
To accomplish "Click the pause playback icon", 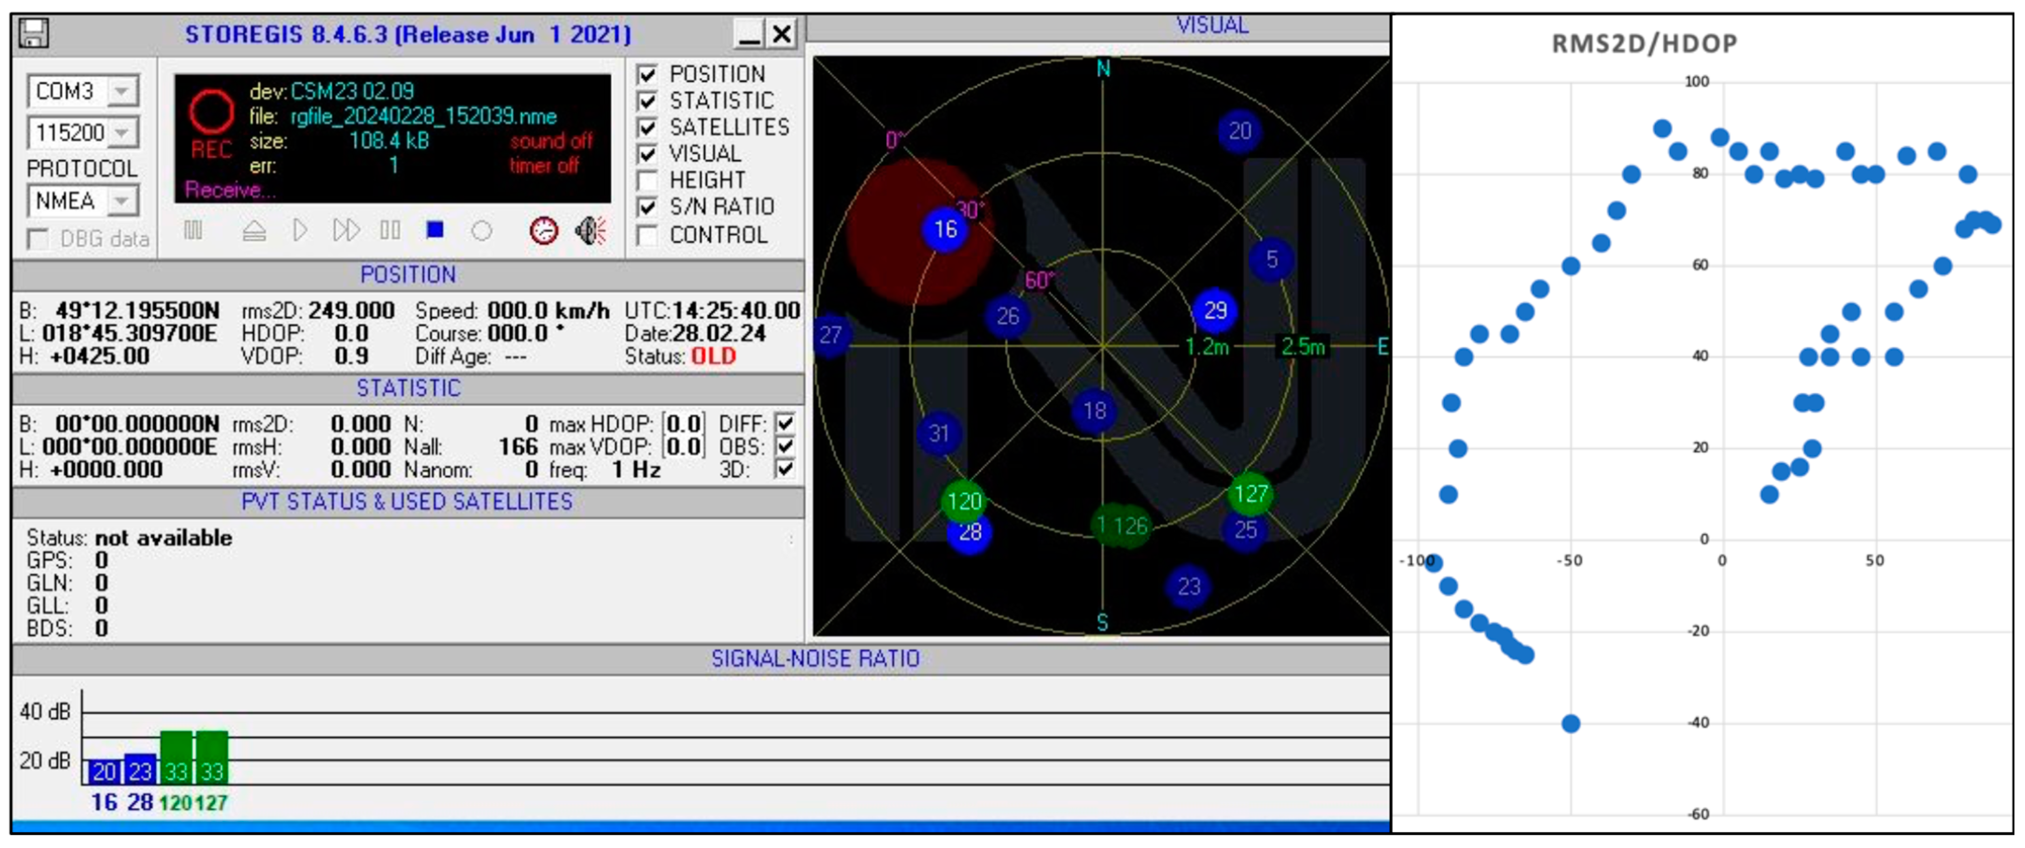I will [x=390, y=231].
